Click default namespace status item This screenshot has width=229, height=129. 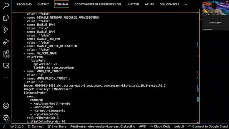tap(179, 126)
